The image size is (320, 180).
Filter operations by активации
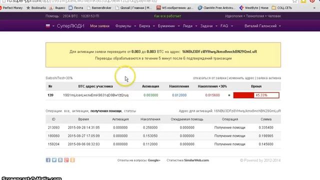click(x=80, y=111)
